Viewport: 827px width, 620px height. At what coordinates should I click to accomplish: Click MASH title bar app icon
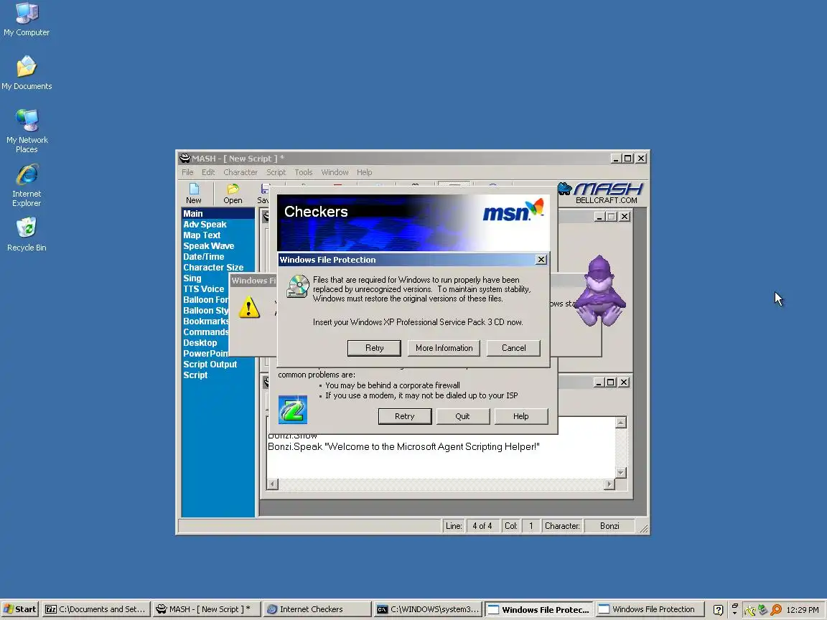[184, 158]
